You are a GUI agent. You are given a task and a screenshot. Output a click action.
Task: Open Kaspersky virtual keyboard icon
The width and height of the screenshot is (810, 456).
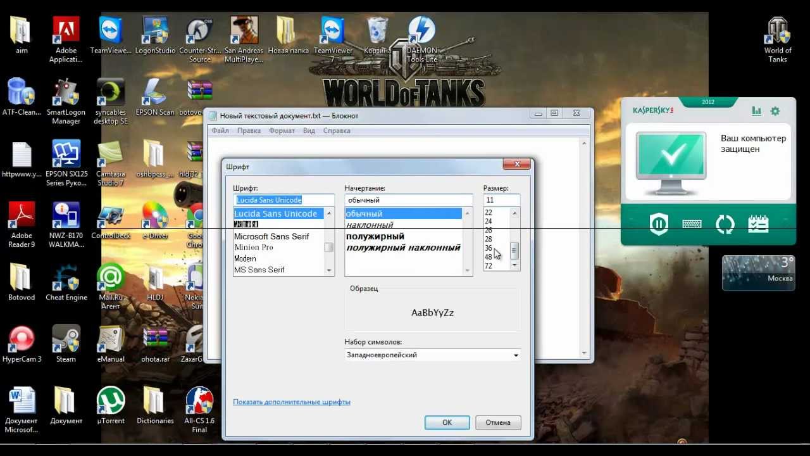[692, 224]
